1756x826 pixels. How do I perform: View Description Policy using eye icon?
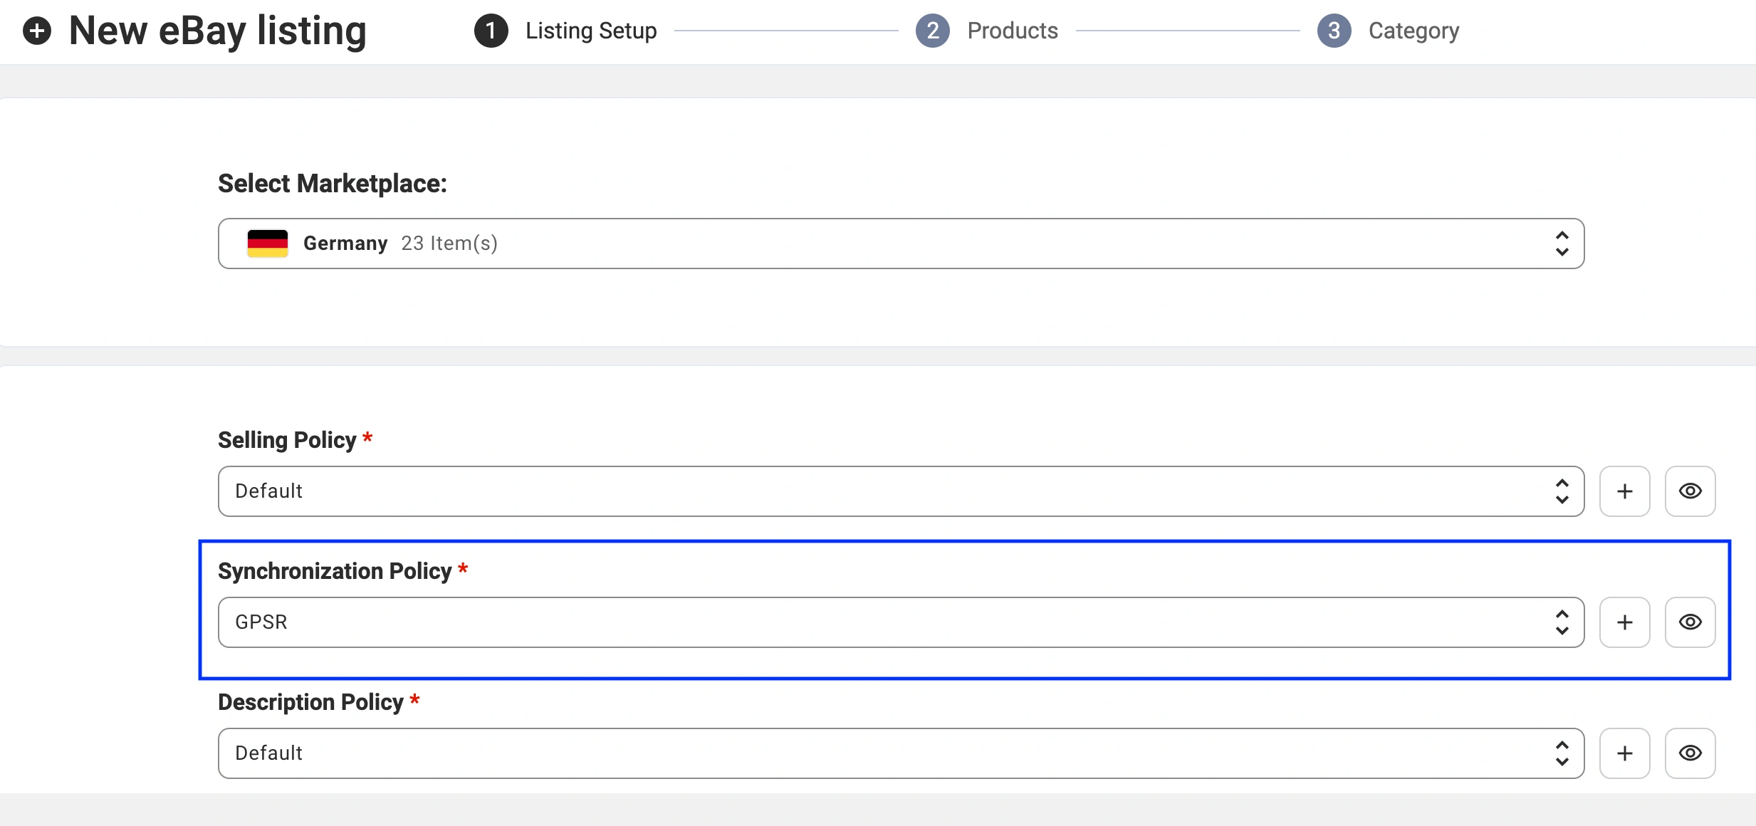click(x=1690, y=753)
